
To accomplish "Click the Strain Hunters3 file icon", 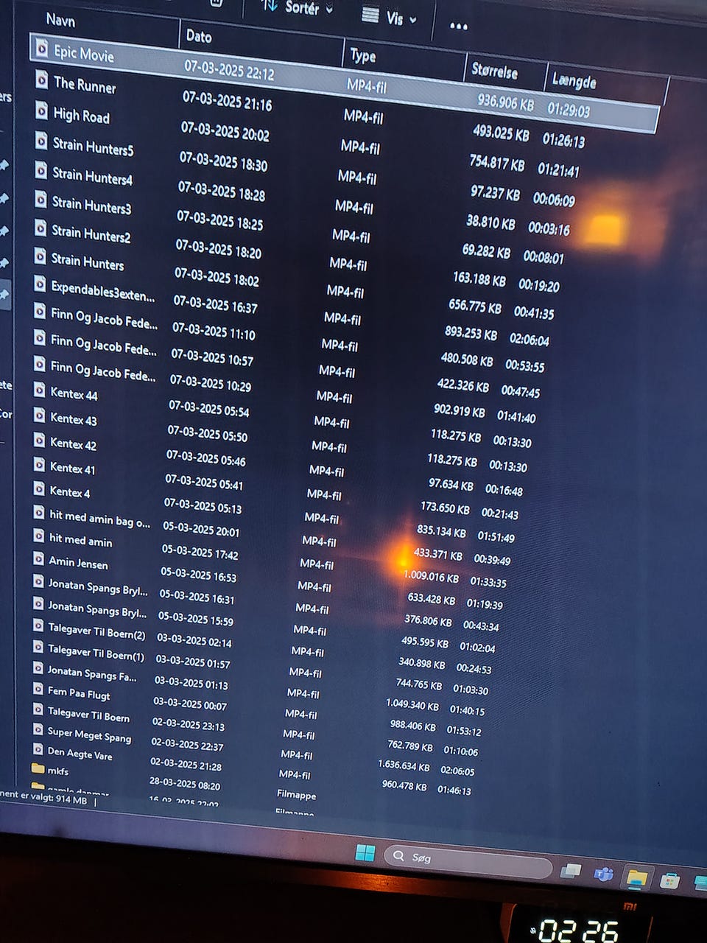I will [41, 200].
